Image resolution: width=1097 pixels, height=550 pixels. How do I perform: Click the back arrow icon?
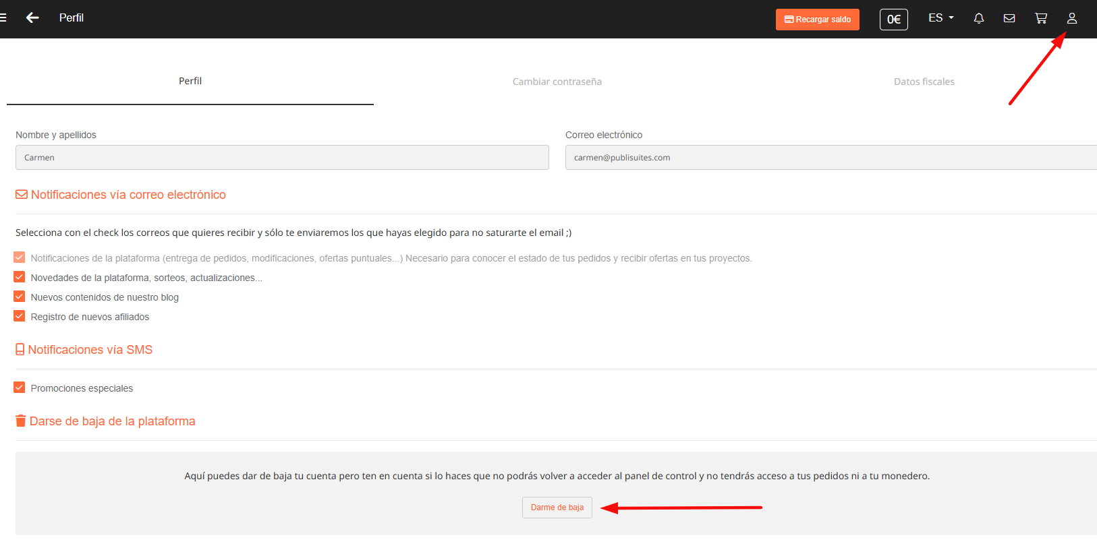point(32,18)
